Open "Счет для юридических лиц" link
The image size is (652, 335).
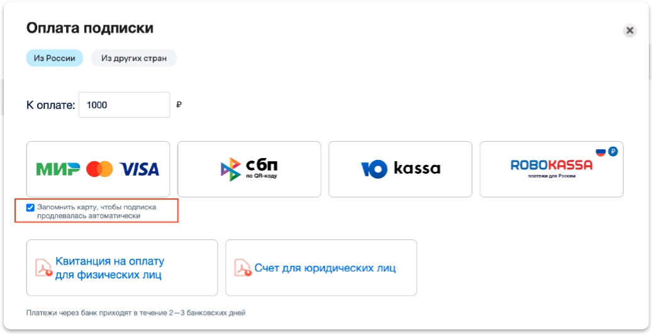tap(325, 268)
